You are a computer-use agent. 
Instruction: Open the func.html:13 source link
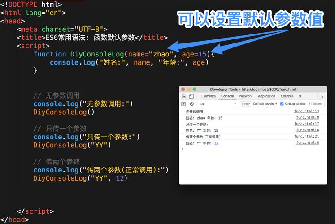[x=306, y=111]
